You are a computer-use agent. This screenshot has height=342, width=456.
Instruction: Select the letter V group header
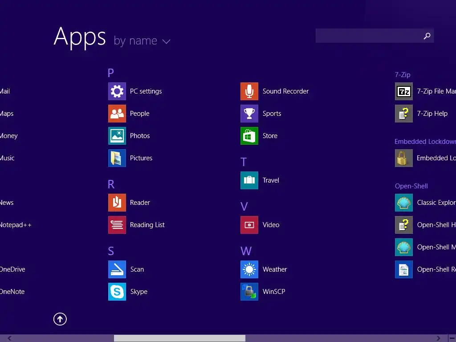[244, 207]
